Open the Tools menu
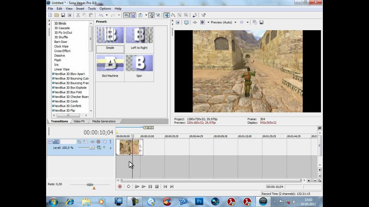Viewport: 369px width, 207px height. 92,9
